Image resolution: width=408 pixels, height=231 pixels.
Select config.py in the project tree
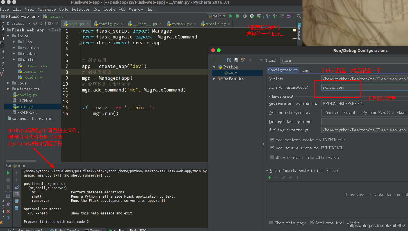[x=27, y=95]
